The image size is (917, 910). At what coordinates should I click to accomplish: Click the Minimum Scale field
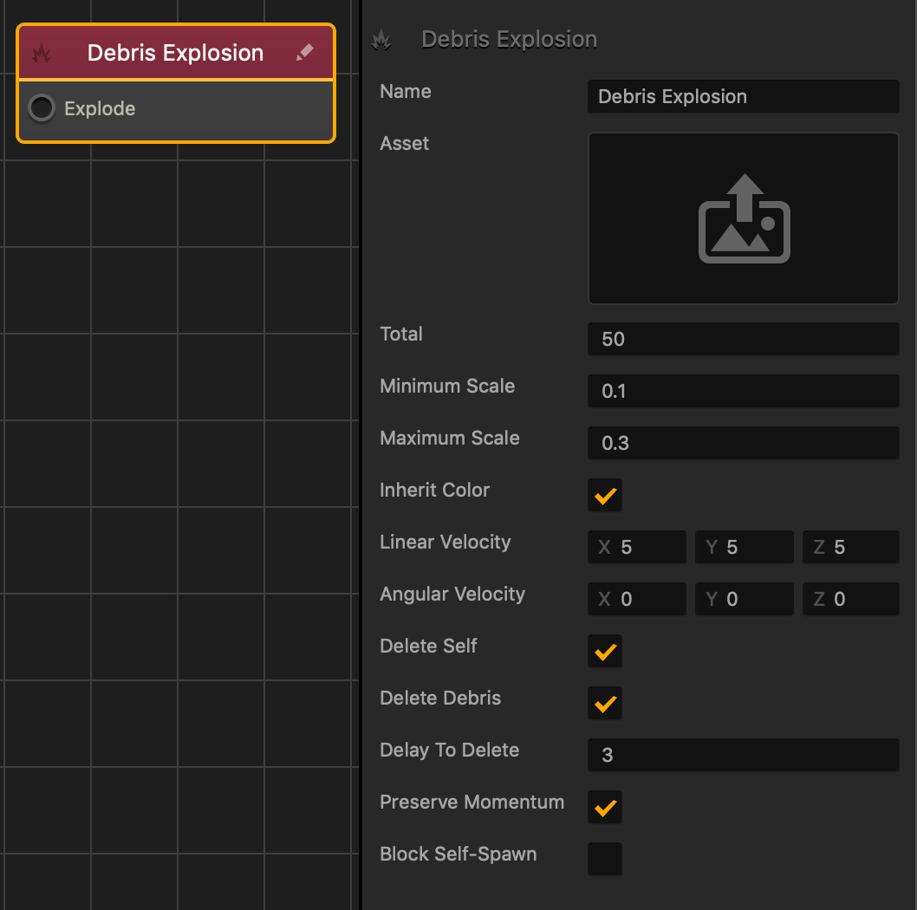coord(743,391)
